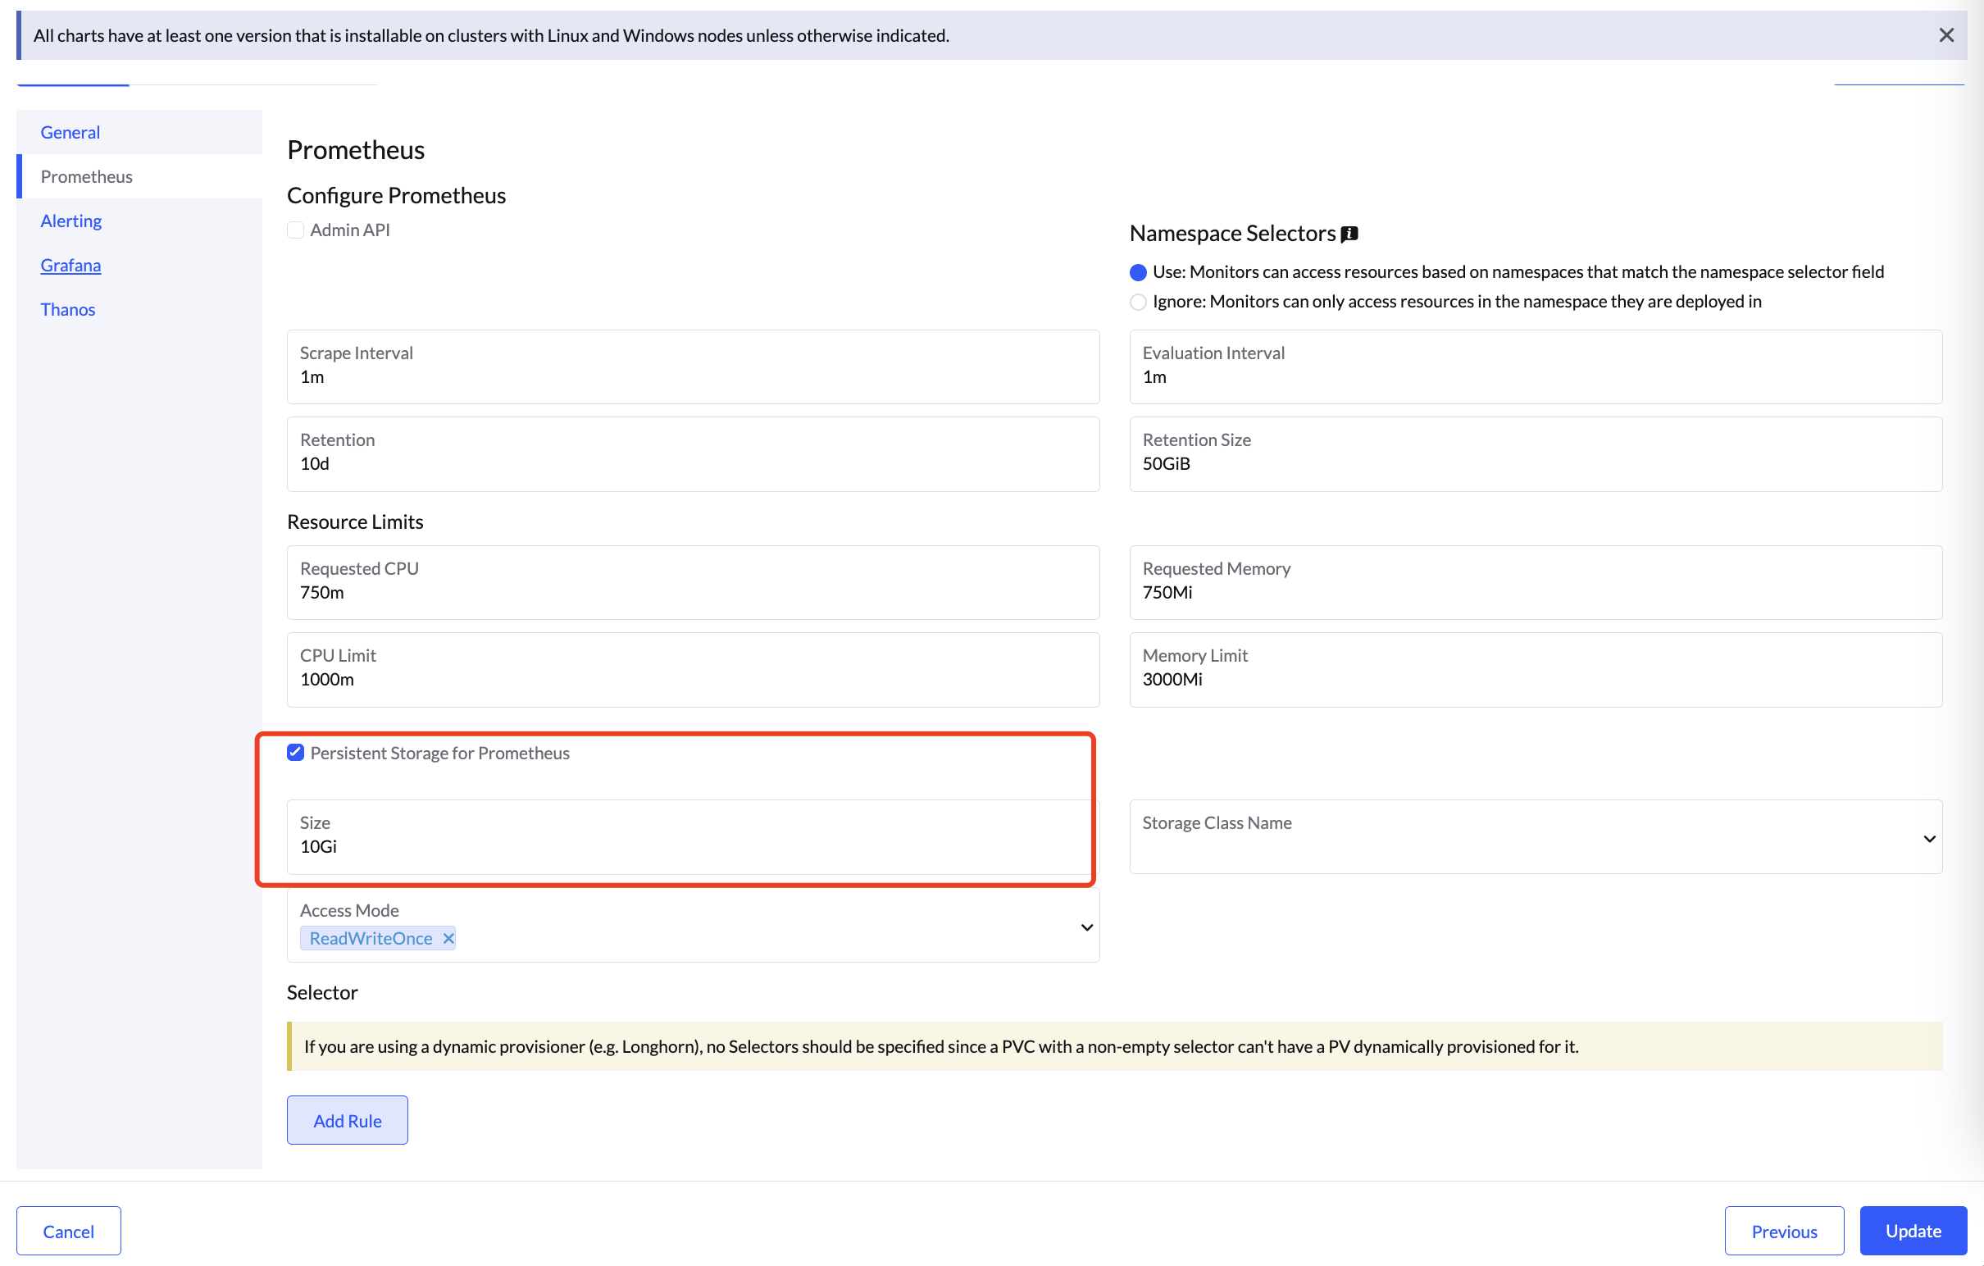Uncheck Persistent Storage for Prometheus
The image size is (1984, 1266).
[x=295, y=753]
